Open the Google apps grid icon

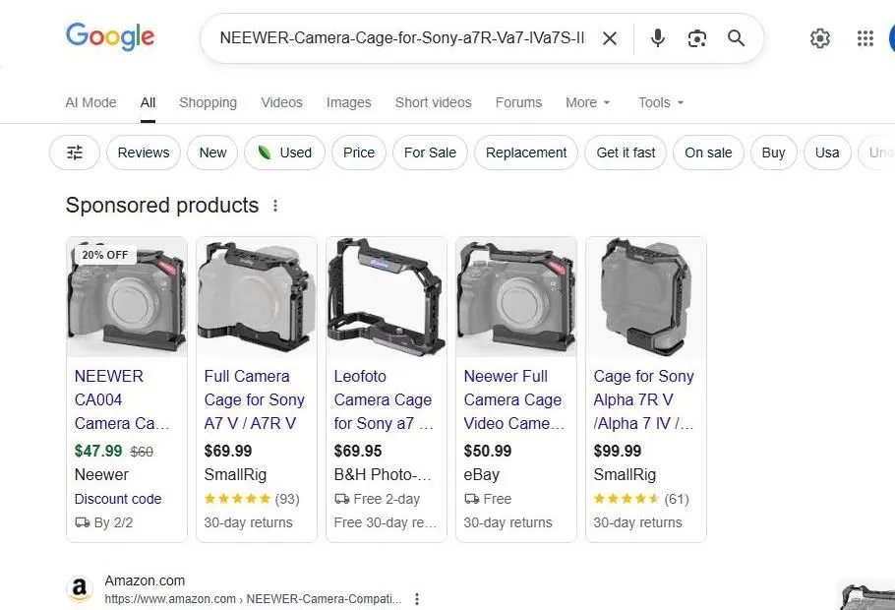865,38
